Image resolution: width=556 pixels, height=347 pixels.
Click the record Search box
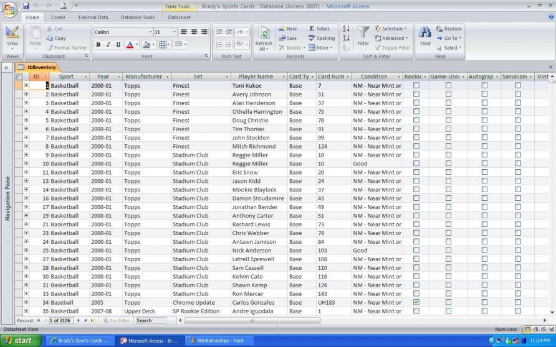pyautogui.click(x=151, y=320)
